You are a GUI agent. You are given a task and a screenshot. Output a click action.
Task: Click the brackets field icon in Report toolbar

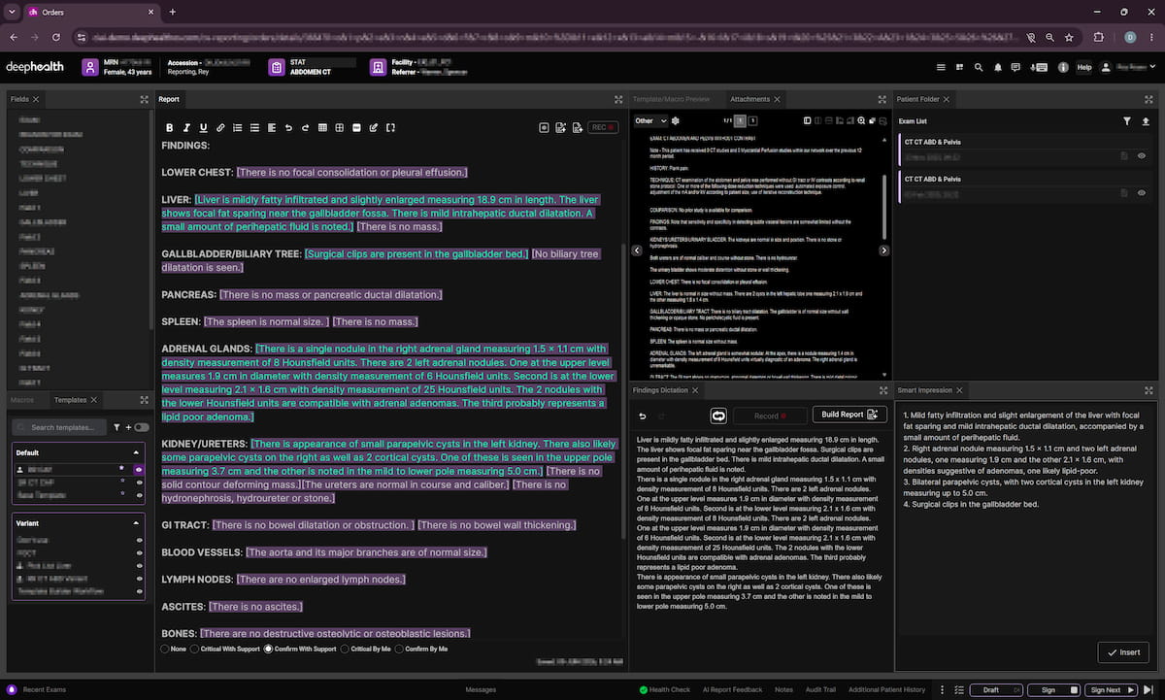pos(390,127)
